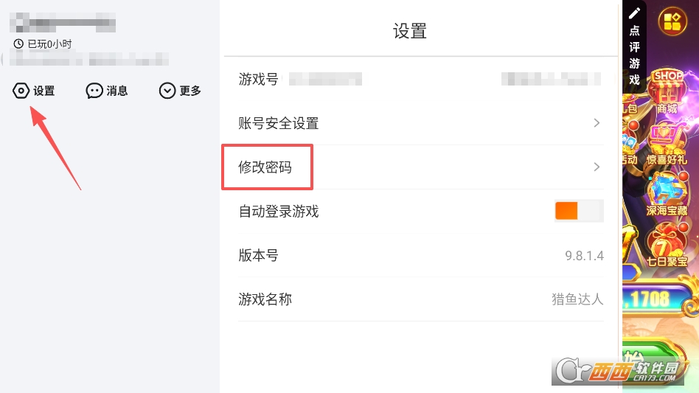
Task: Click the settings gear icon
Action: pos(21,91)
